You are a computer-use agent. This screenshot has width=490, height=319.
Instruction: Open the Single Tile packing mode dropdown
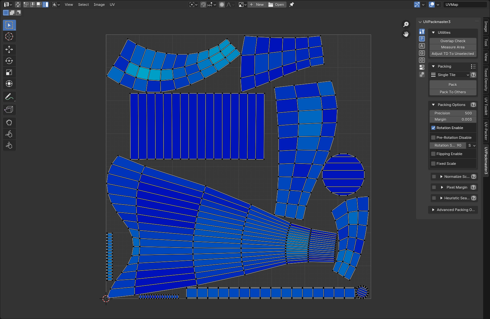point(450,75)
